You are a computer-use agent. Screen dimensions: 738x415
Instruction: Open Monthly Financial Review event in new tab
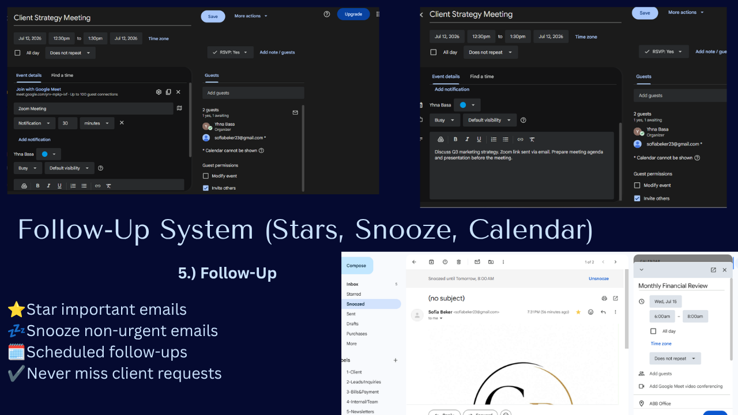[x=713, y=270]
